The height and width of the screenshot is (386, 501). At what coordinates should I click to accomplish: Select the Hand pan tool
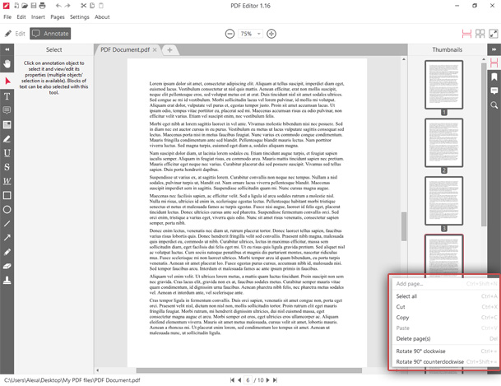7,63
